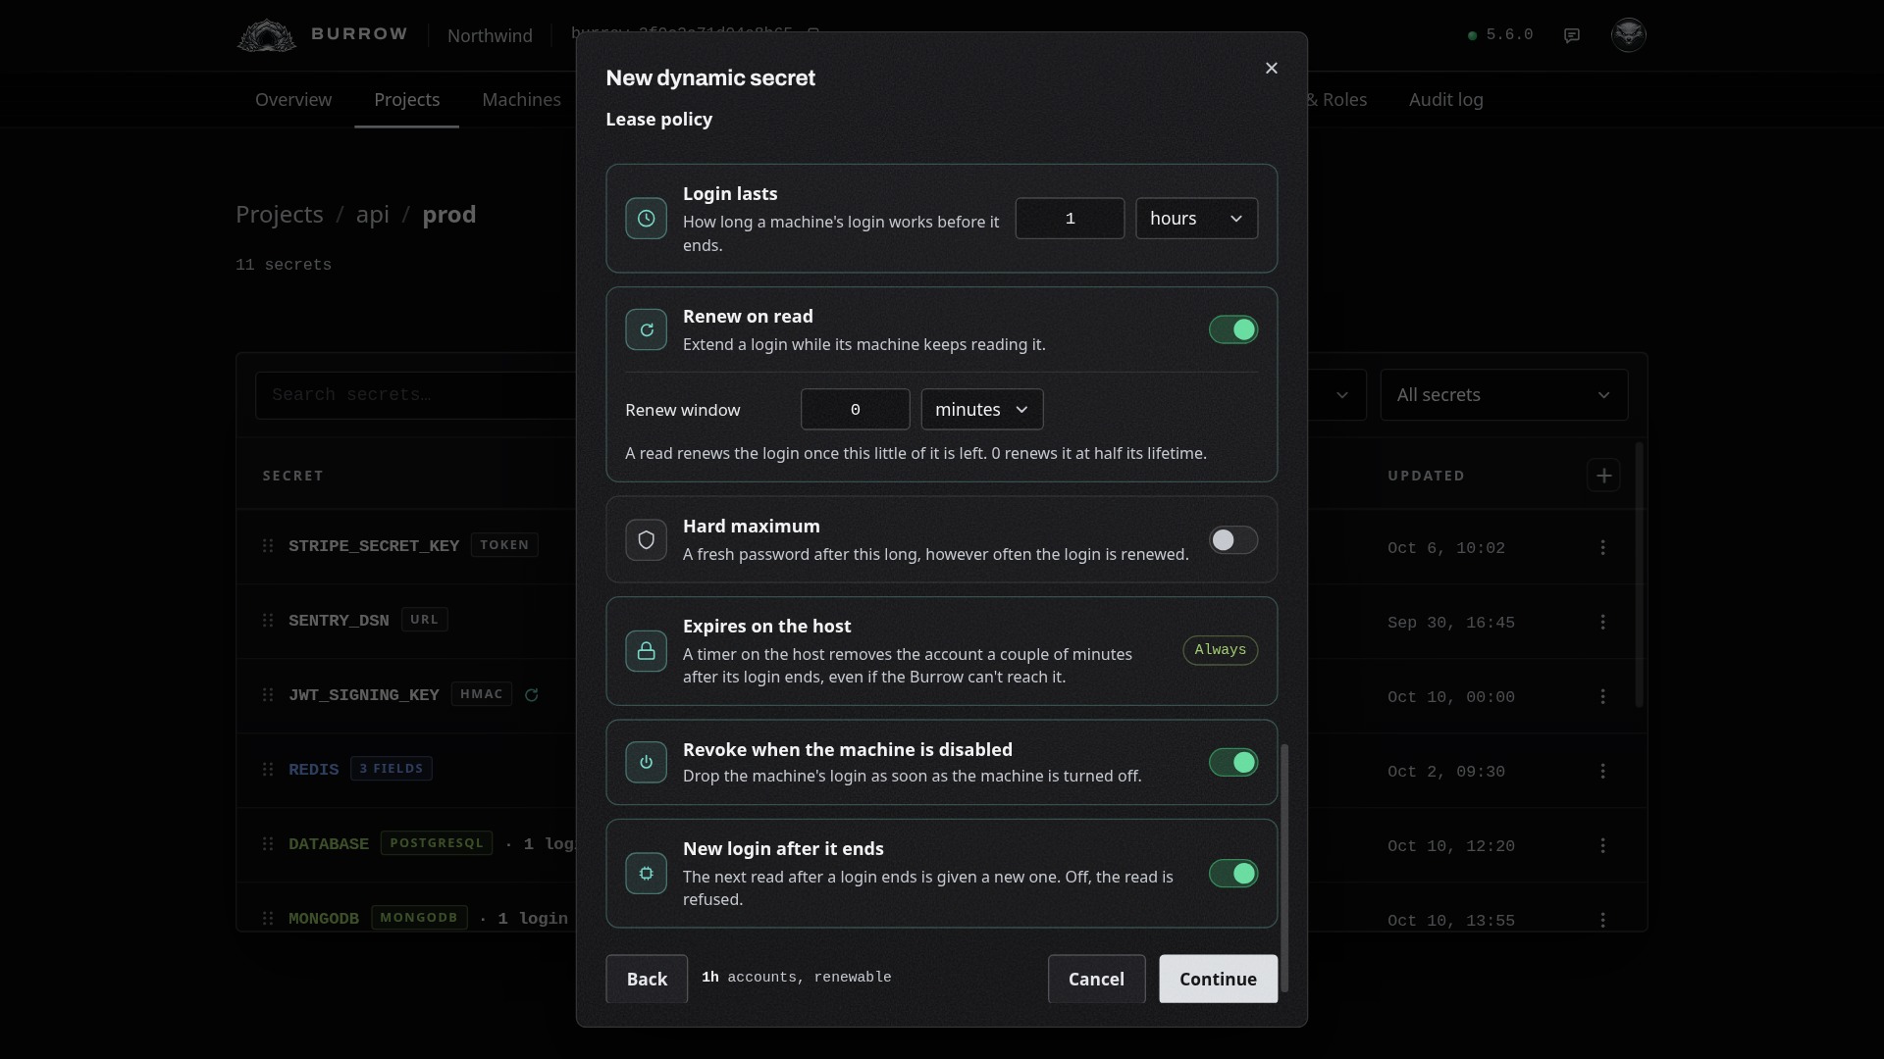Open the user avatar menu
Screen dimensions: 1884x1059
pyautogui.click(x=1629, y=34)
